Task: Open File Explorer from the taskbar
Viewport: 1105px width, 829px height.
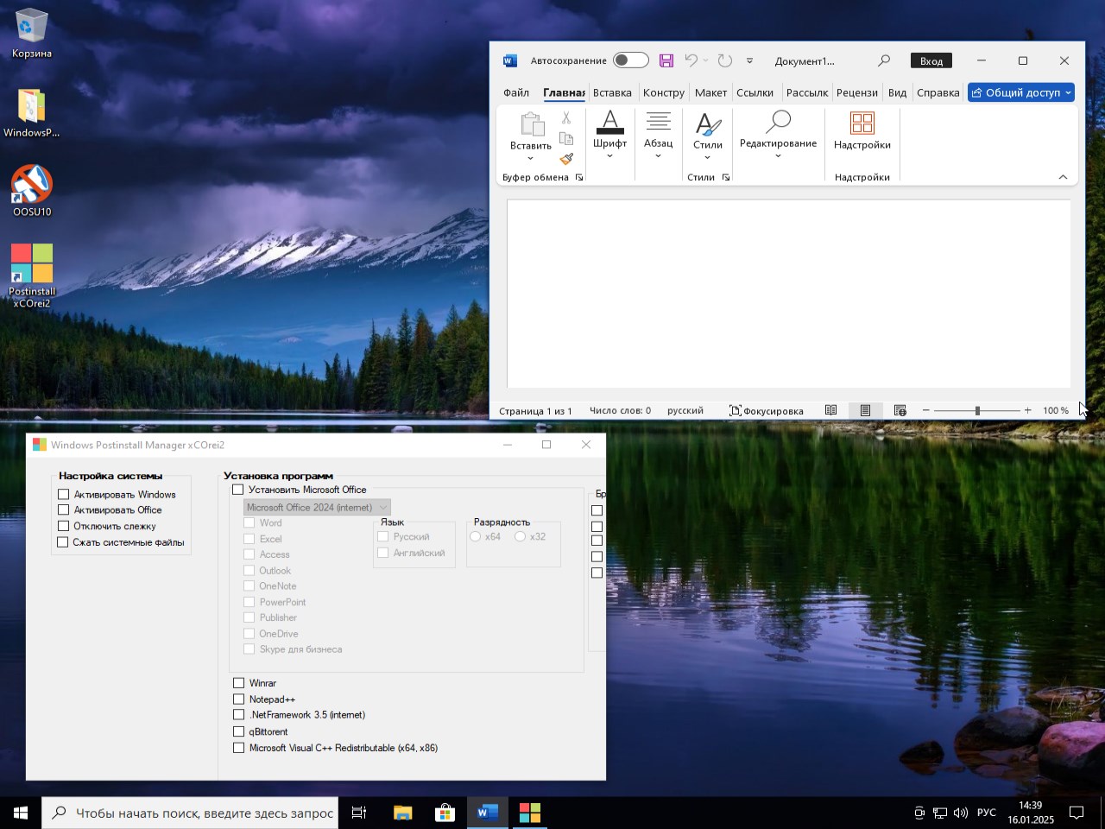Action: coord(402,813)
